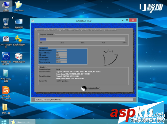
Task: Maximize the Ghost32 11.0 window
Action: [x=127, y=20]
